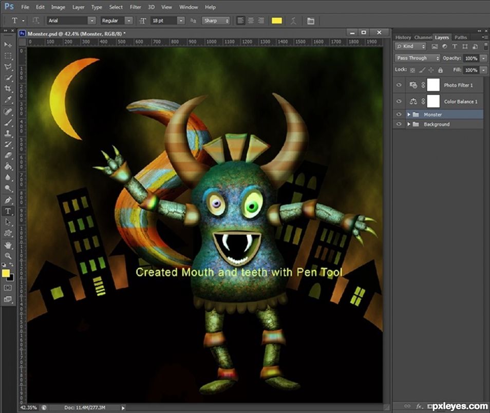This screenshot has height=413, width=490.
Task: Create warped text
Action: [293, 21]
